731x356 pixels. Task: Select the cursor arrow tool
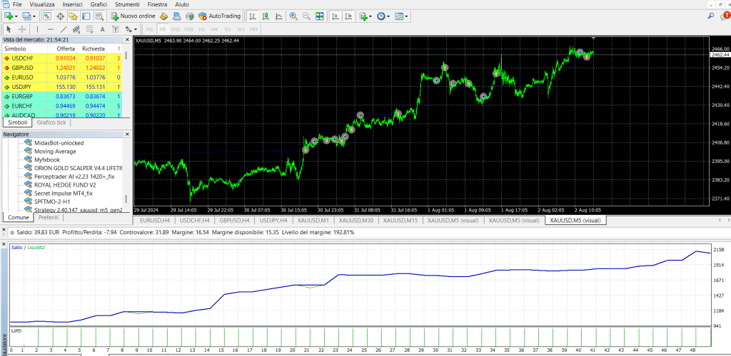click(9, 29)
